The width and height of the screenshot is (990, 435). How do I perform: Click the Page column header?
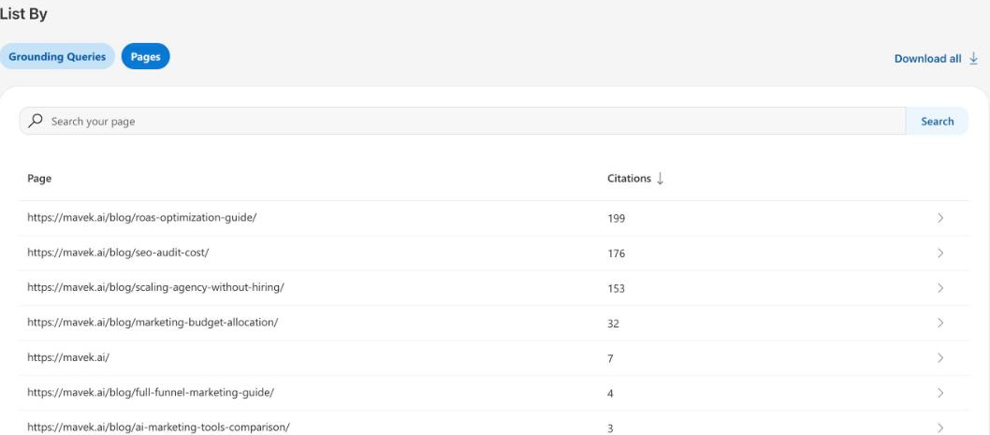coord(39,179)
